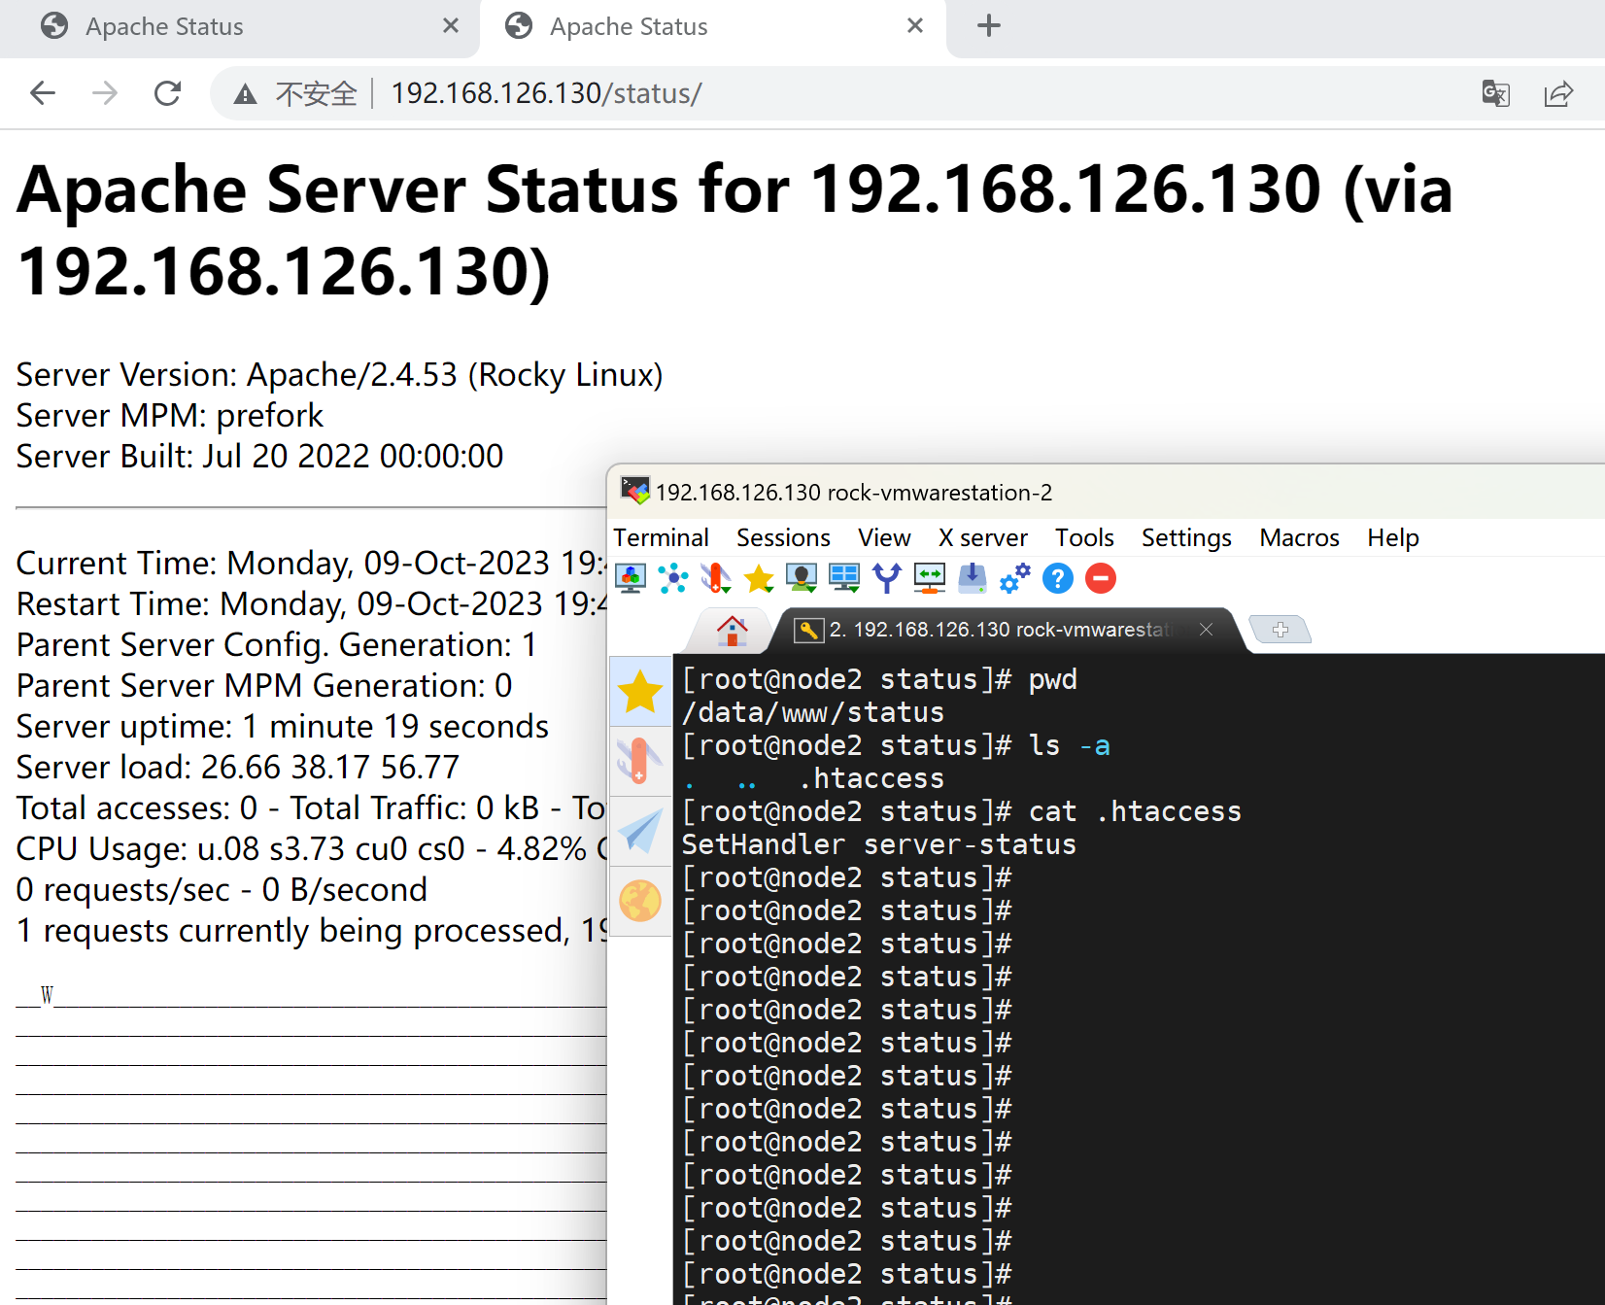Expand the yellow star Sessions toolbar dropdown
1605x1305 pixels.
tap(759, 579)
